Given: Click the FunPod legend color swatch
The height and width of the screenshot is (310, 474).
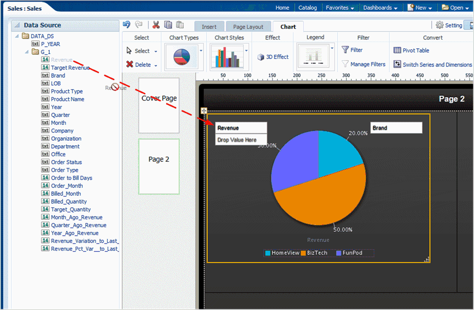Looking at the screenshot, I should 339,253.
